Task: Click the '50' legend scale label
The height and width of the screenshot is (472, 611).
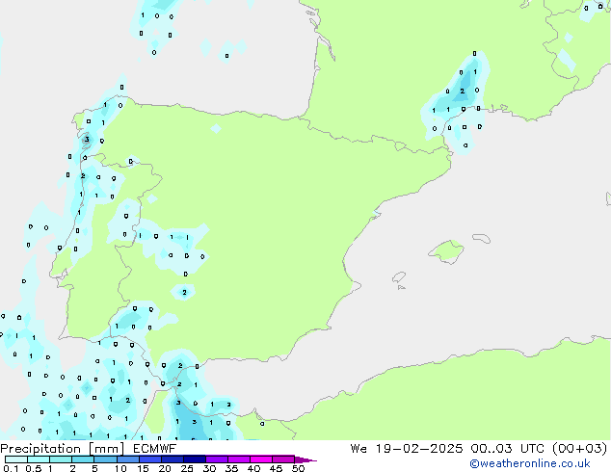Action: coord(298,468)
